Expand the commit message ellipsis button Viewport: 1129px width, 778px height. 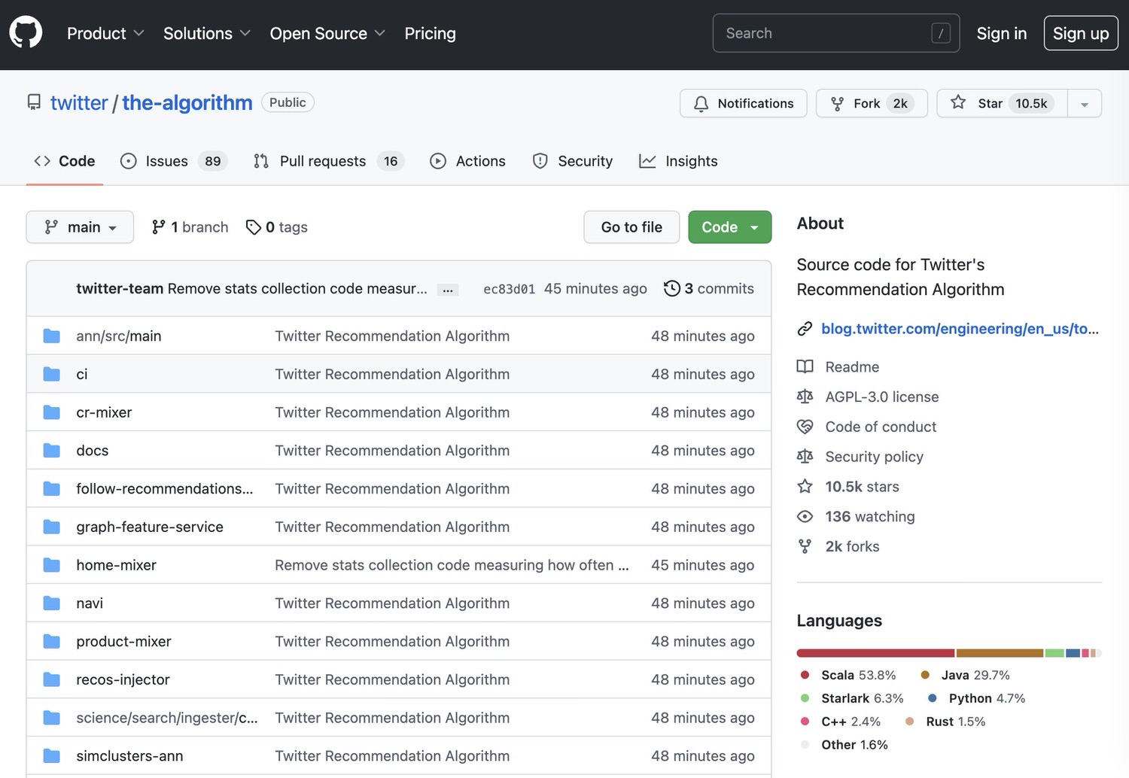pyautogui.click(x=448, y=290)
